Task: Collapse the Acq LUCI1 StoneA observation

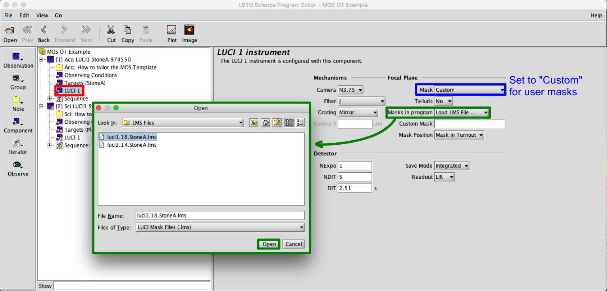Action: point(41,60)
